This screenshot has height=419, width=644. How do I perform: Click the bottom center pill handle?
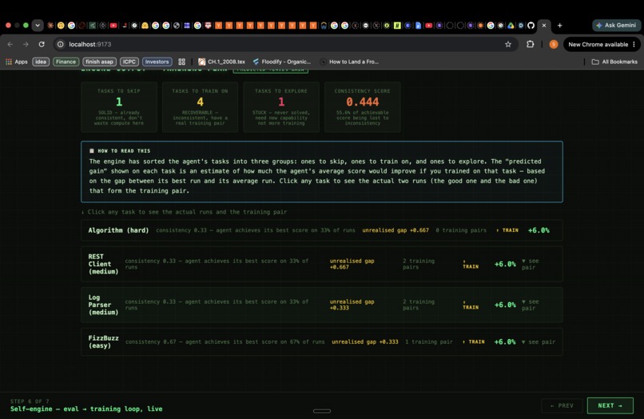pos(322,411)
